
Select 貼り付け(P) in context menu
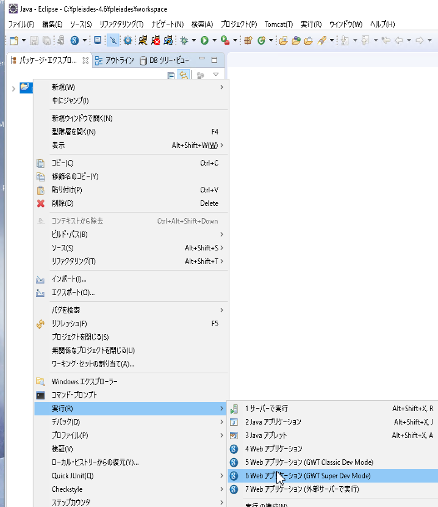[131, 190]
